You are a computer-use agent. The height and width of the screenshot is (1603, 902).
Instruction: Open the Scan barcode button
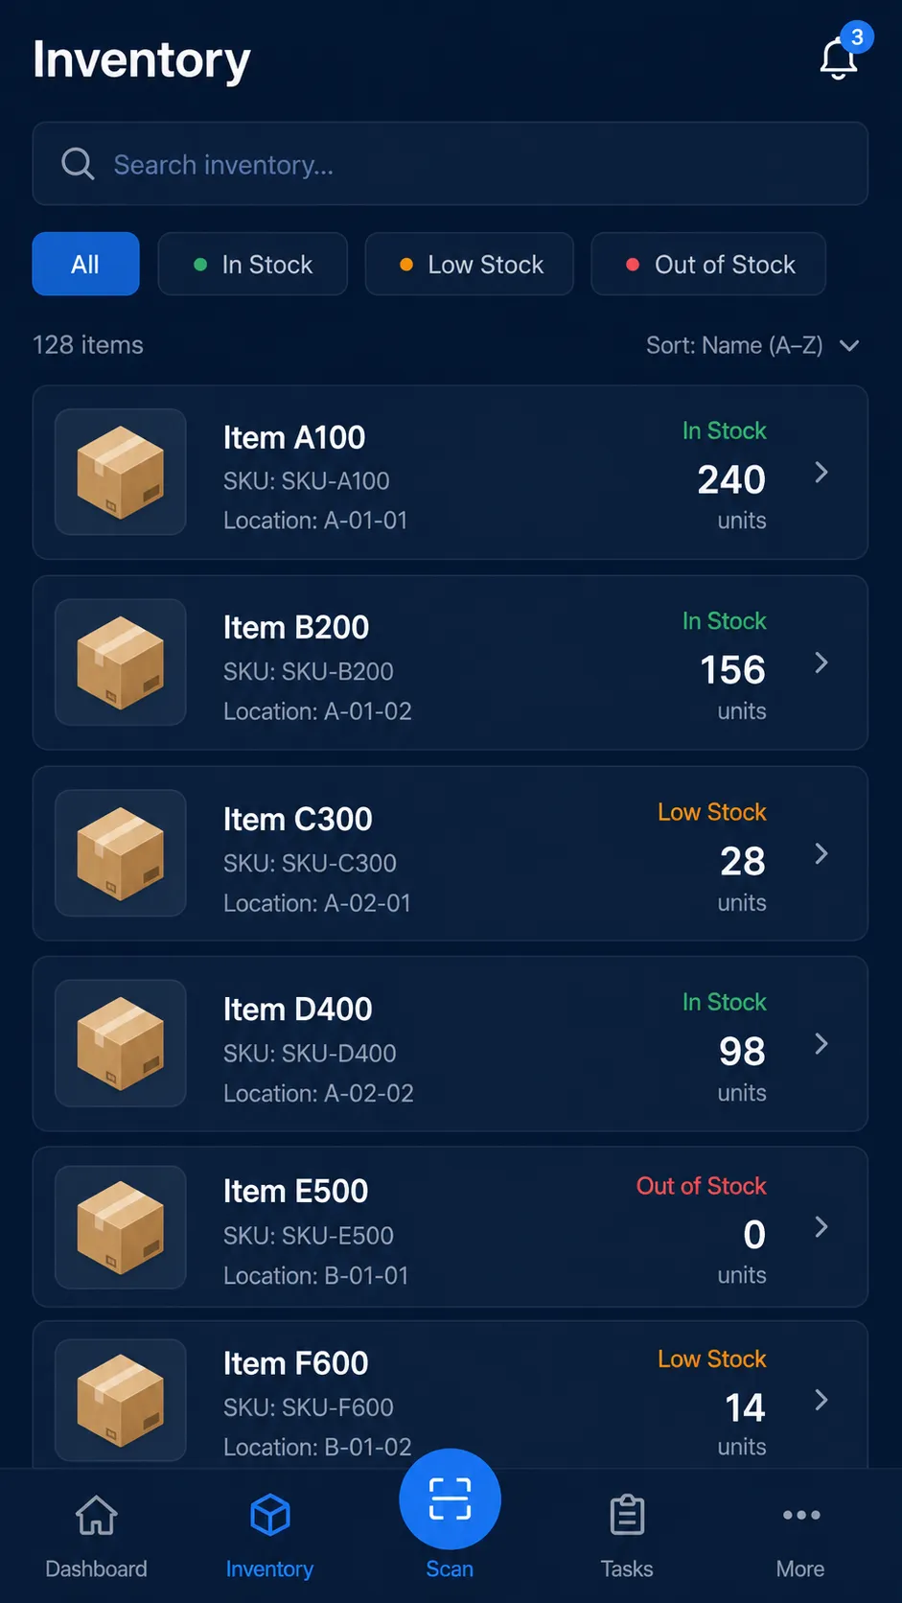450,1498
